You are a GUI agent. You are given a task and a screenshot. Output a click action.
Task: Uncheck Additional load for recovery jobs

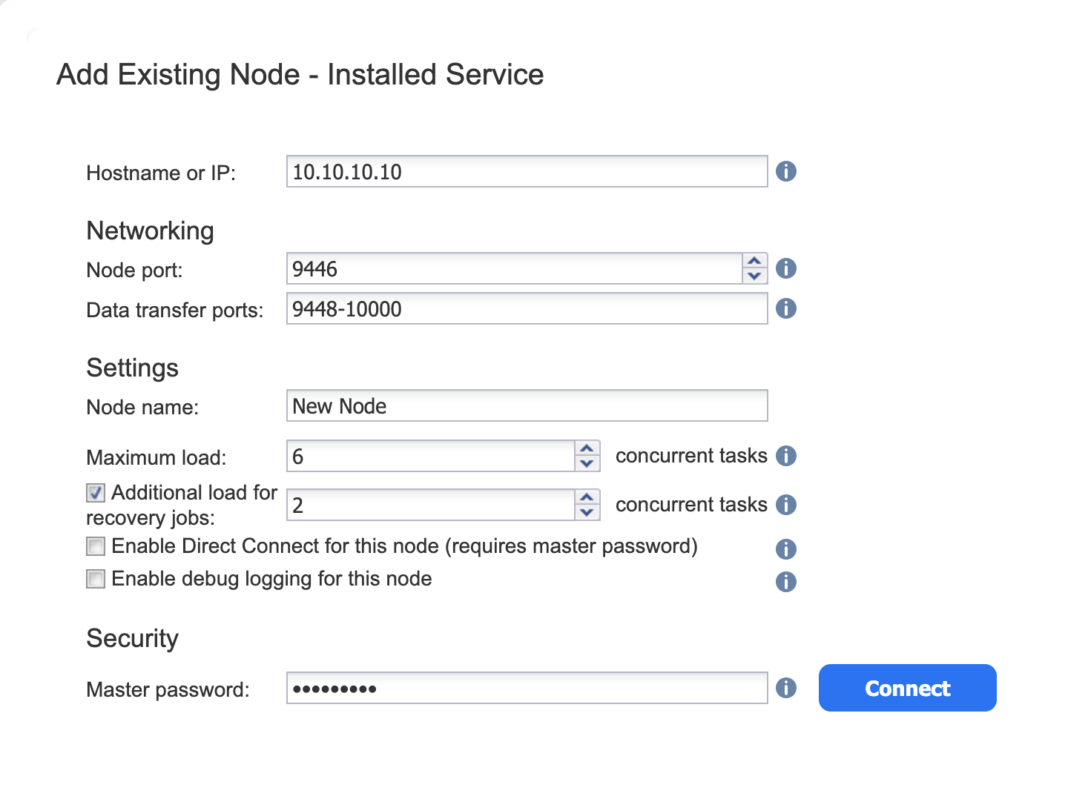coord(95,493)
